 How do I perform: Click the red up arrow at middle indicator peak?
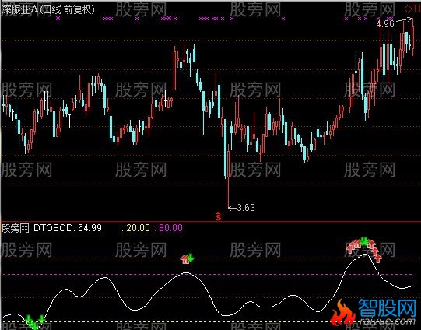184,259
